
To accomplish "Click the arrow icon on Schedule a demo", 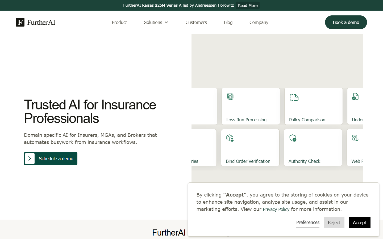I will tap(30, 159).
